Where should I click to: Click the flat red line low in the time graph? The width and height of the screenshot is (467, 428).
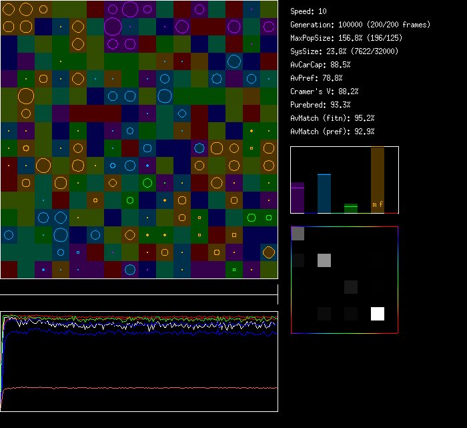[140, 387]
